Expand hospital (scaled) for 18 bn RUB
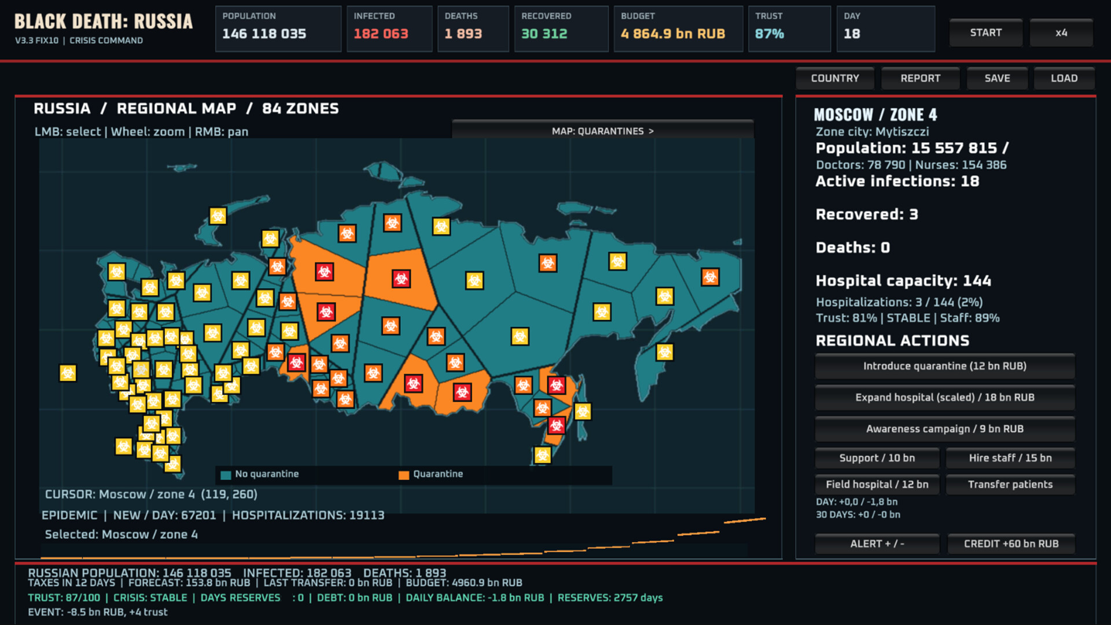This screenshot has width=1111, height=625. (x=944, y=398)
